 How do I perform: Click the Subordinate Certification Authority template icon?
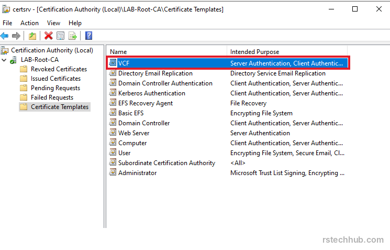(113, 162)
